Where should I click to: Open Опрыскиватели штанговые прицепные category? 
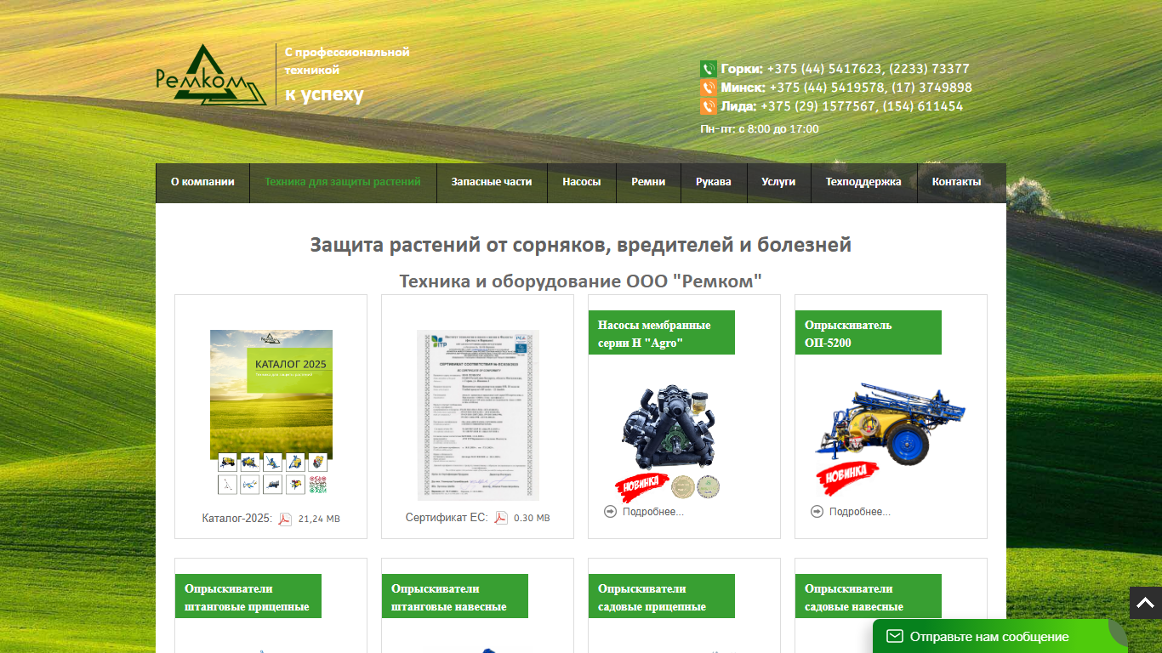pos(248,597)
